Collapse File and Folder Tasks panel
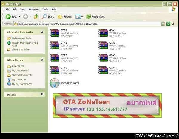This screenshot has width=179, height=139. [x=42, y=32]
